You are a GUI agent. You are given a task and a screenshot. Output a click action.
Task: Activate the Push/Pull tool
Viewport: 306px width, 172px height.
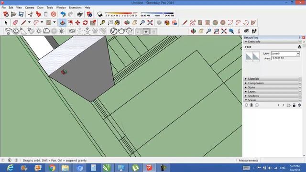point(63,22)
